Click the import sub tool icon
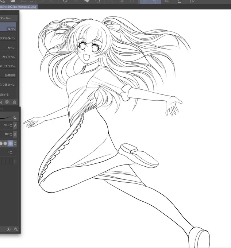Viewport: 231px width, 248px height. click(1, 102)
